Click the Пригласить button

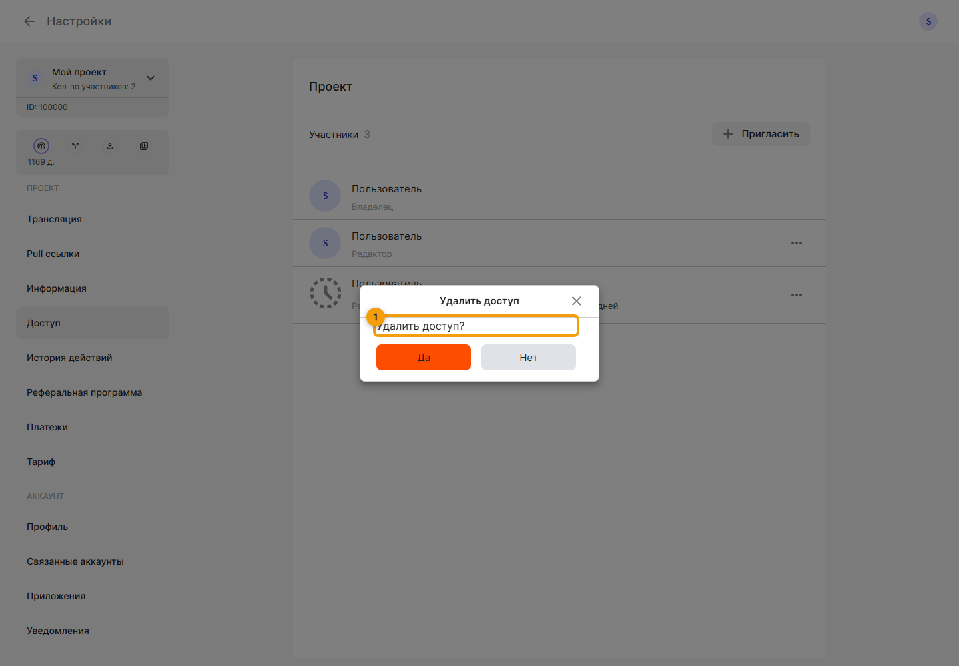(x=761, y=134)
